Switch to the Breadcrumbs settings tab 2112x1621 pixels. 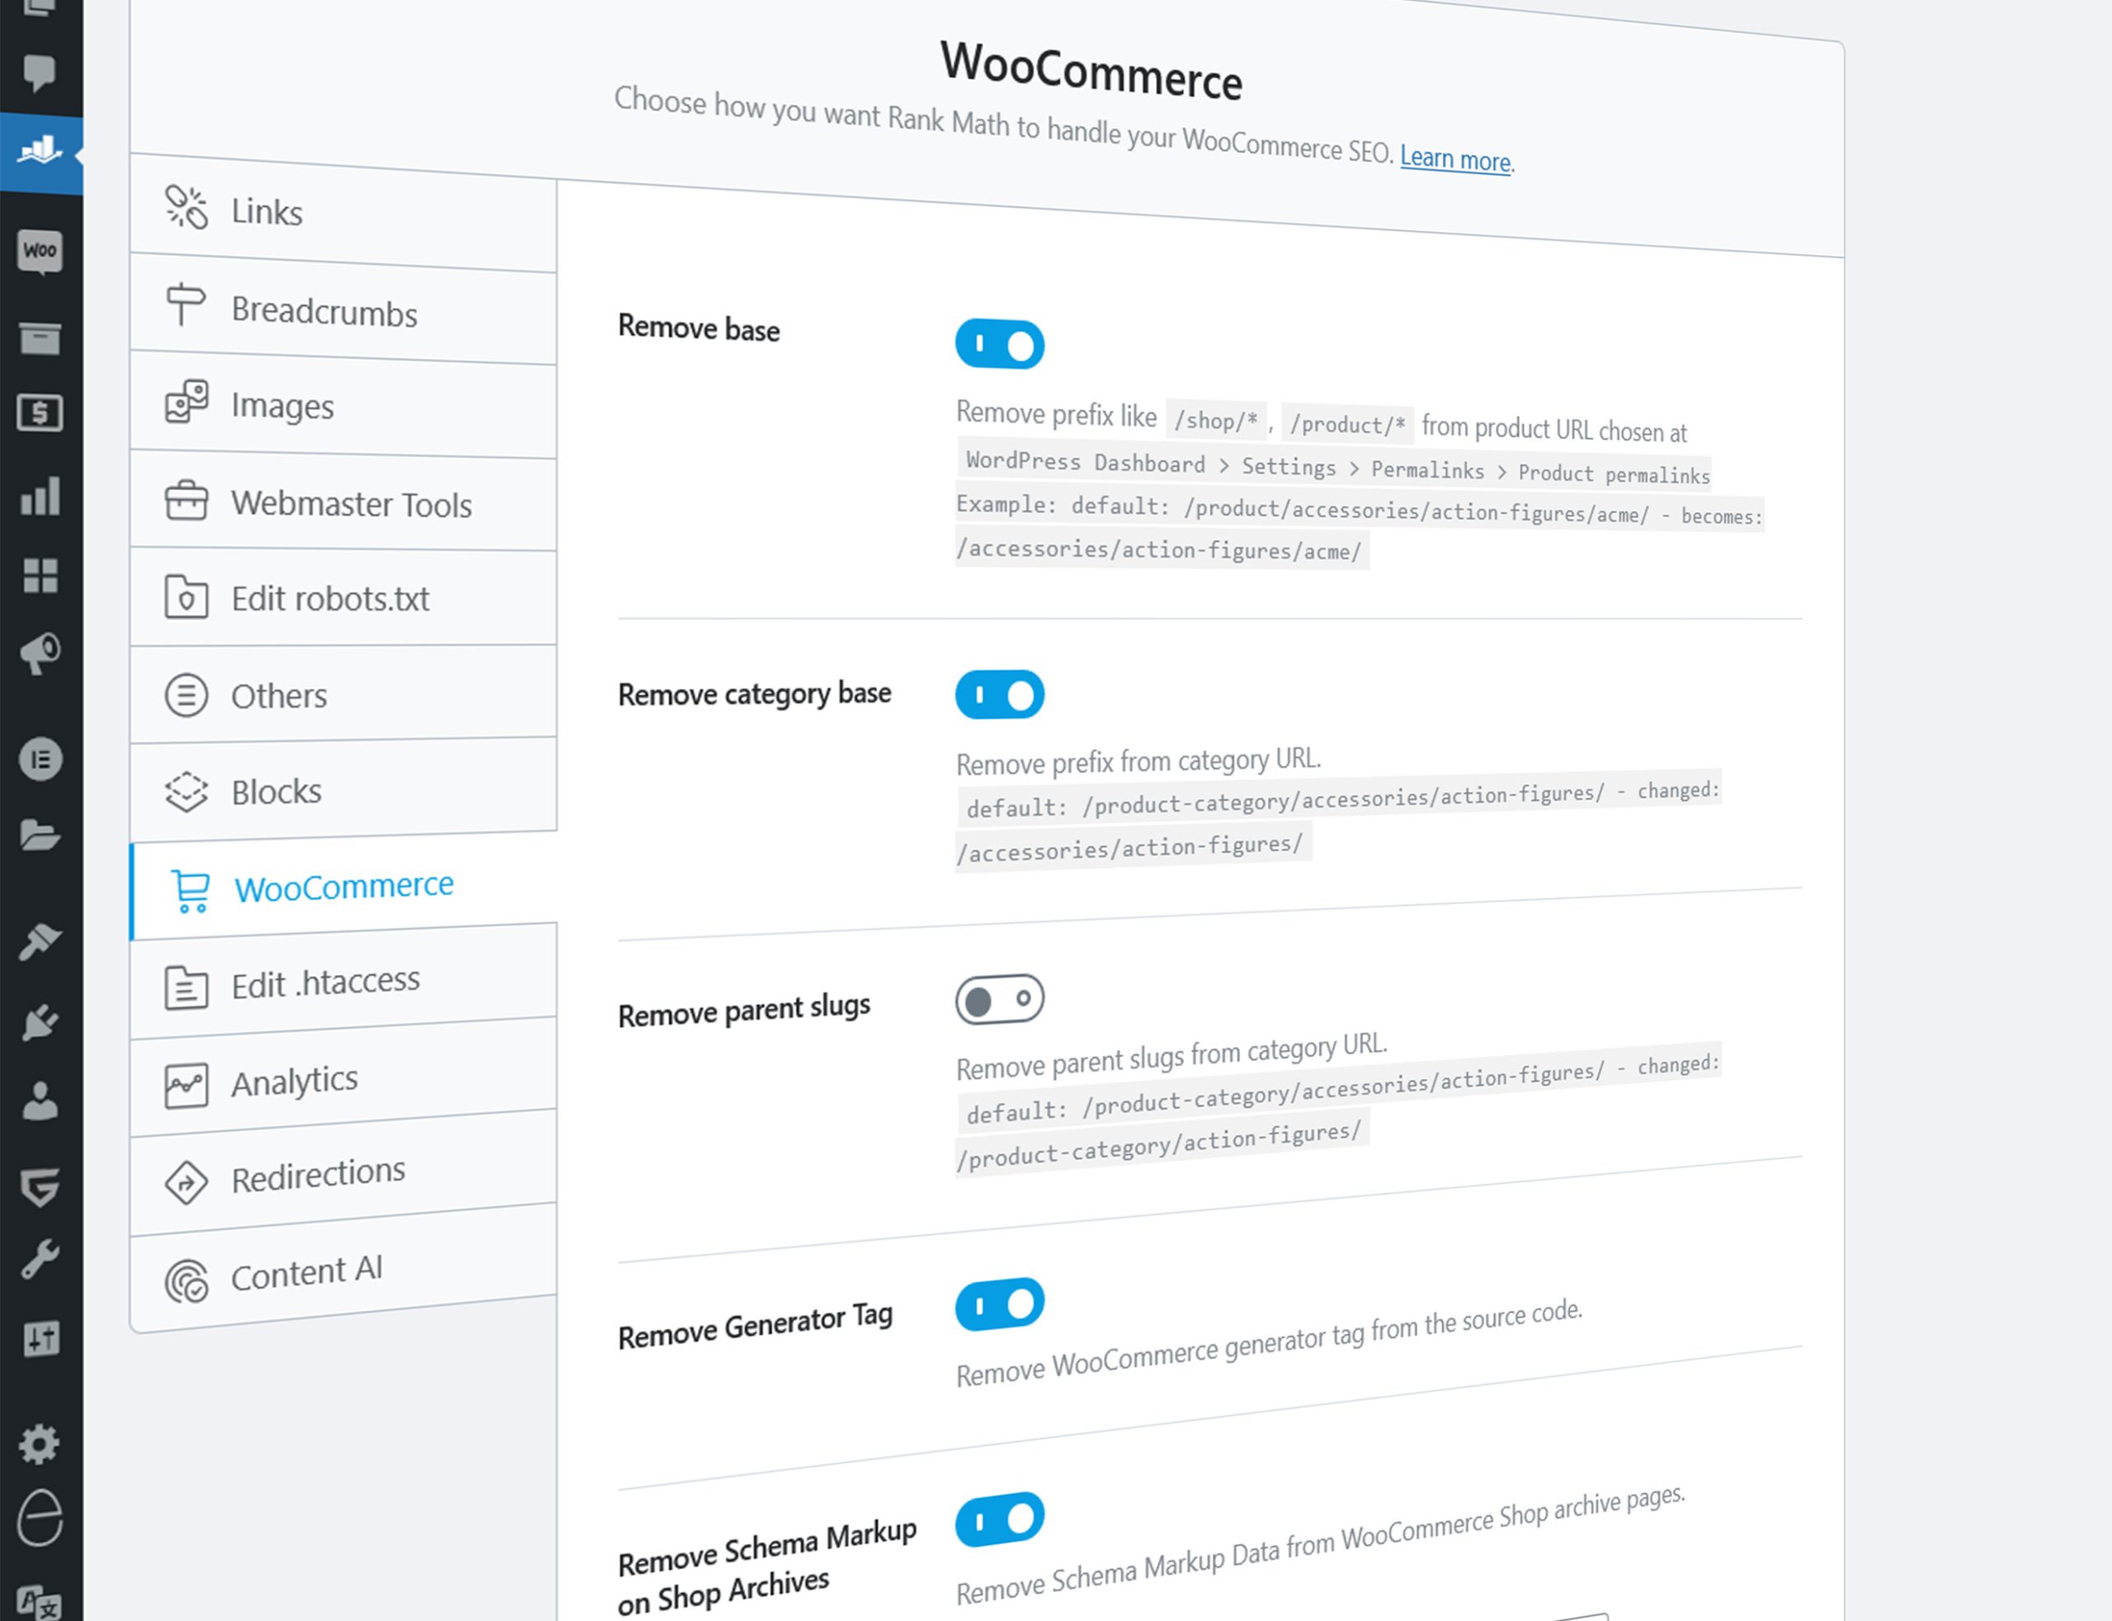click(324, 312)
